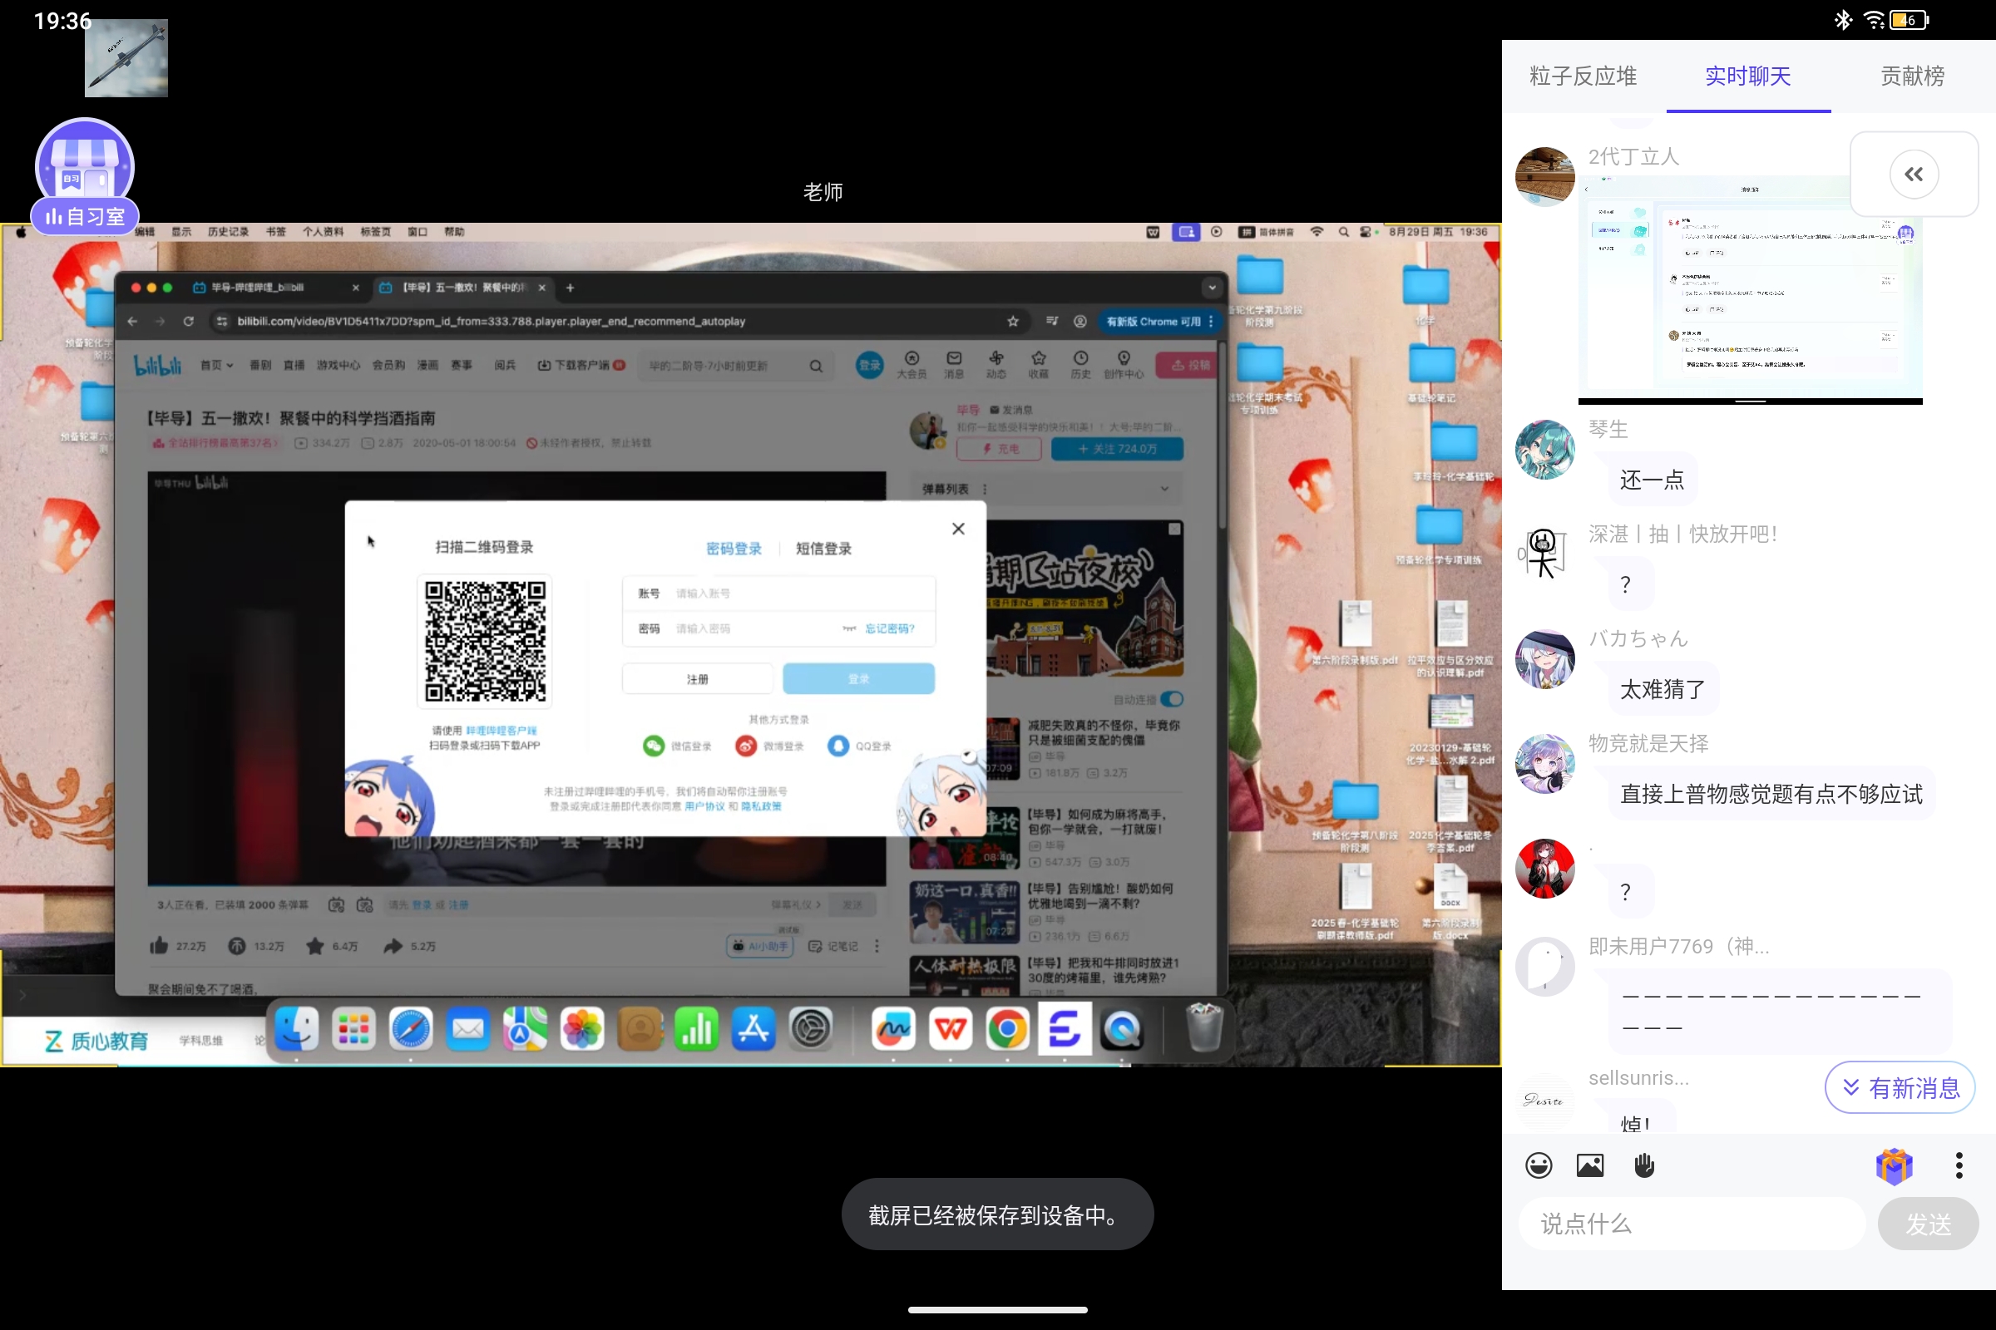Like the video with thumbs-up icon
The width and height of the screenshot is (1996, 1330).
(159, 946)
